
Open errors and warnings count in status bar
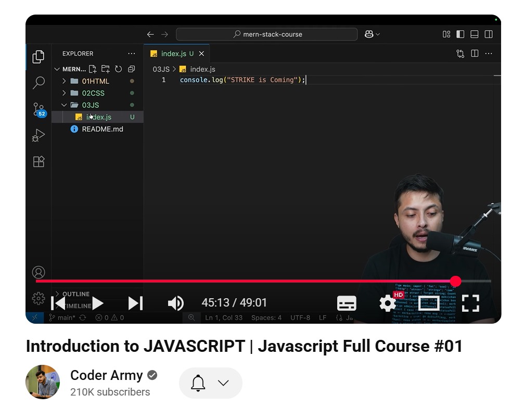click(x=110, y=318)
